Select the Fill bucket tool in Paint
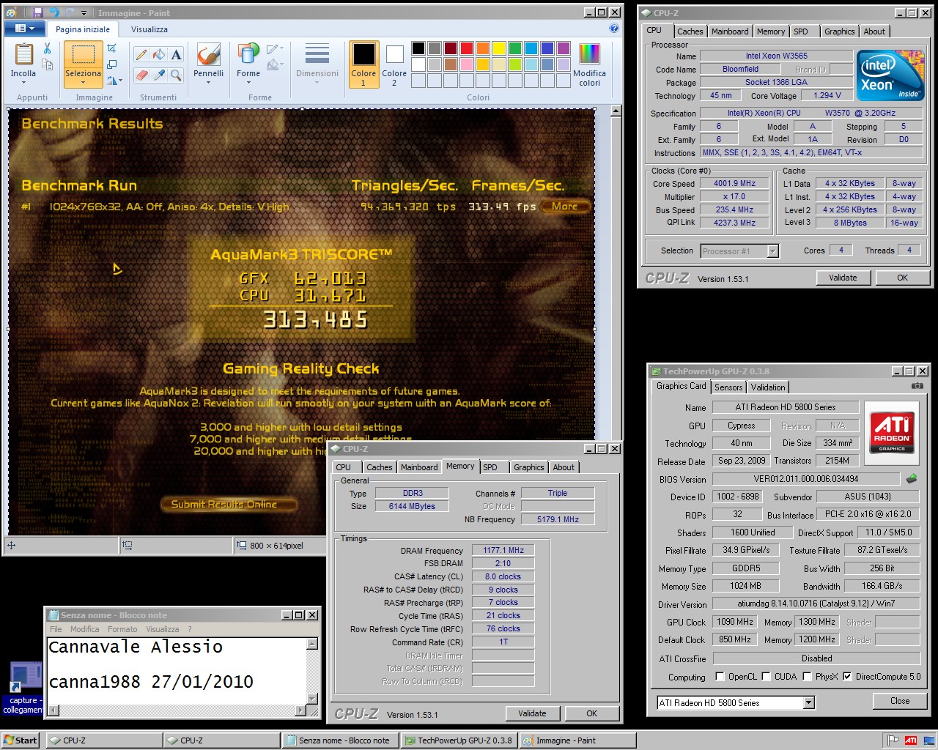 tap(159, 54)
